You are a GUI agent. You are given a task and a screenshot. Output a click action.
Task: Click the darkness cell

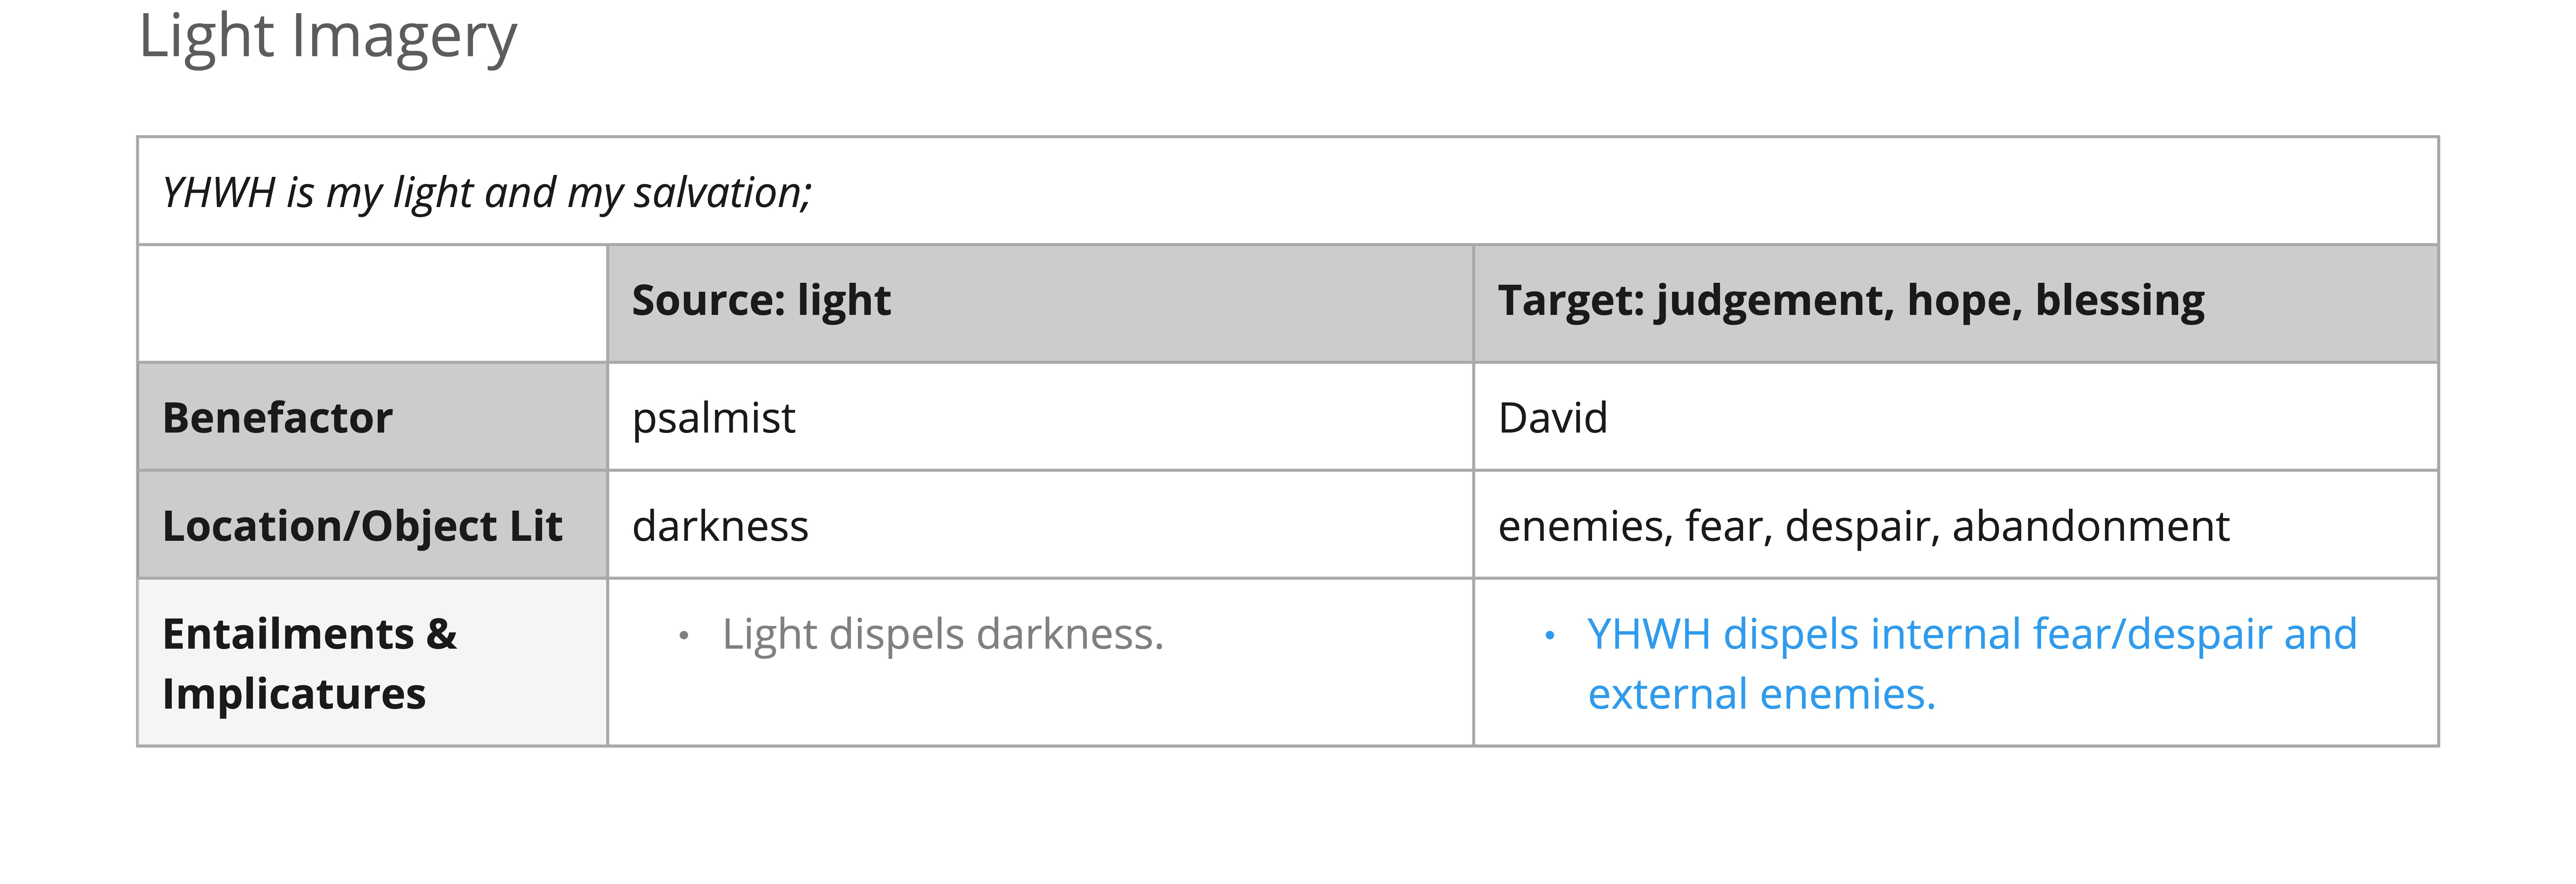[1040, 525]
